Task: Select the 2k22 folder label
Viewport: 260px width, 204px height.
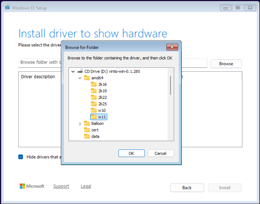Action: [103, 97]
